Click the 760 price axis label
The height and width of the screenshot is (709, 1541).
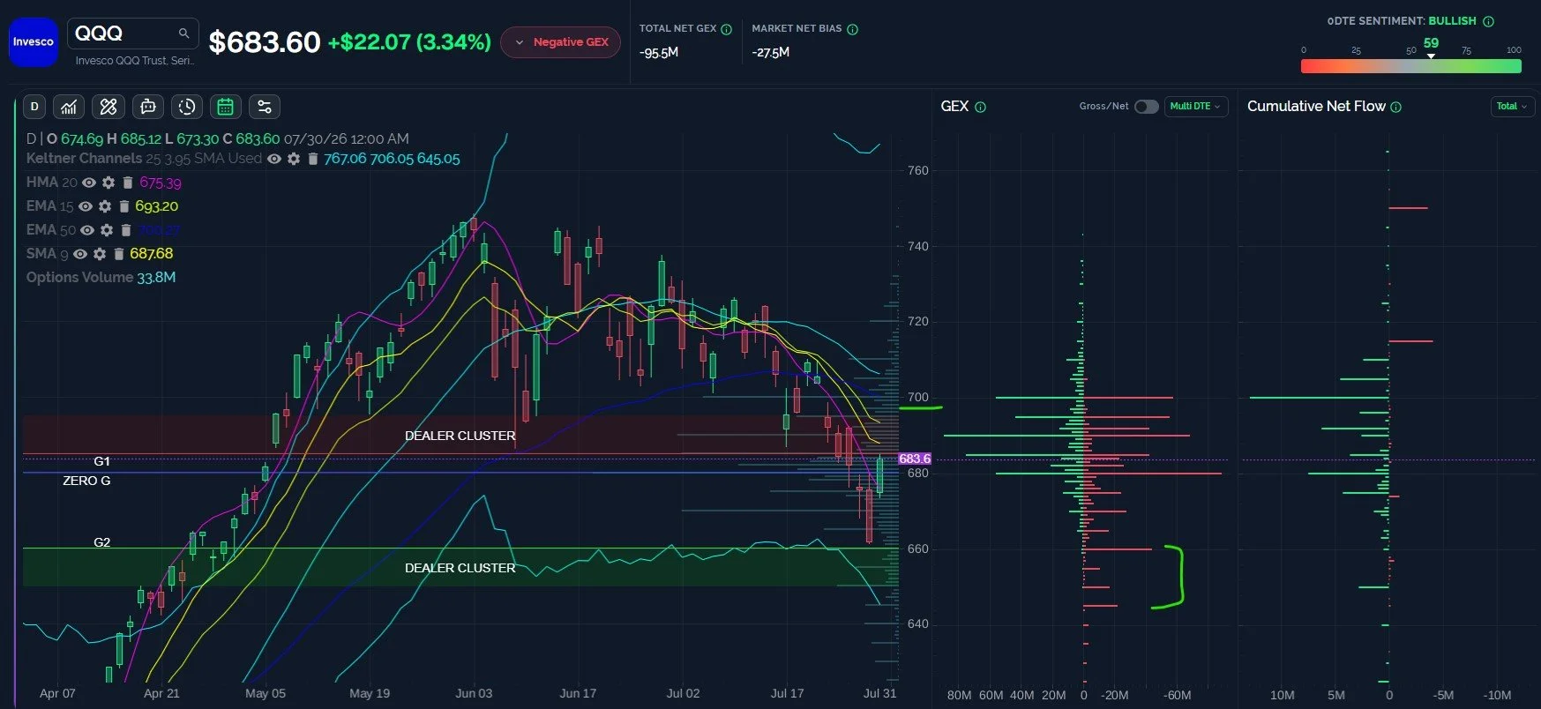pyautogui.click(x=918, y=170)
